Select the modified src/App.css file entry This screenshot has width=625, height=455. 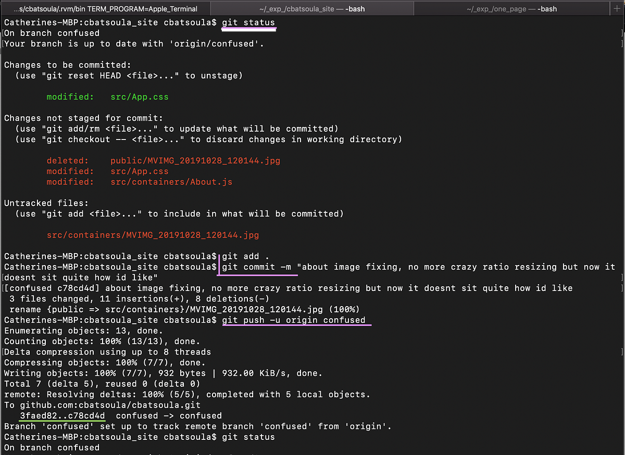point(107,96)
